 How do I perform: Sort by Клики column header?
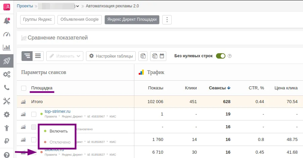tap(191, 88)
